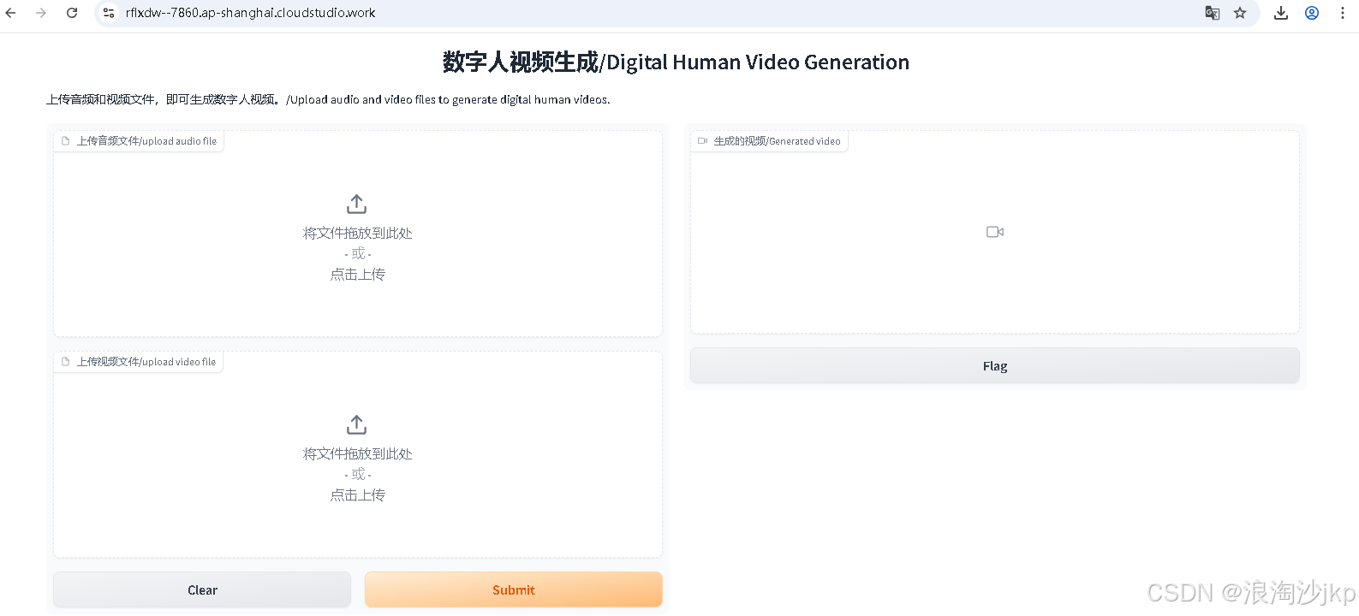This screenshot has height=616, width=1359.
Task: Open the browser profile icon
Action: pos(1312,13)
